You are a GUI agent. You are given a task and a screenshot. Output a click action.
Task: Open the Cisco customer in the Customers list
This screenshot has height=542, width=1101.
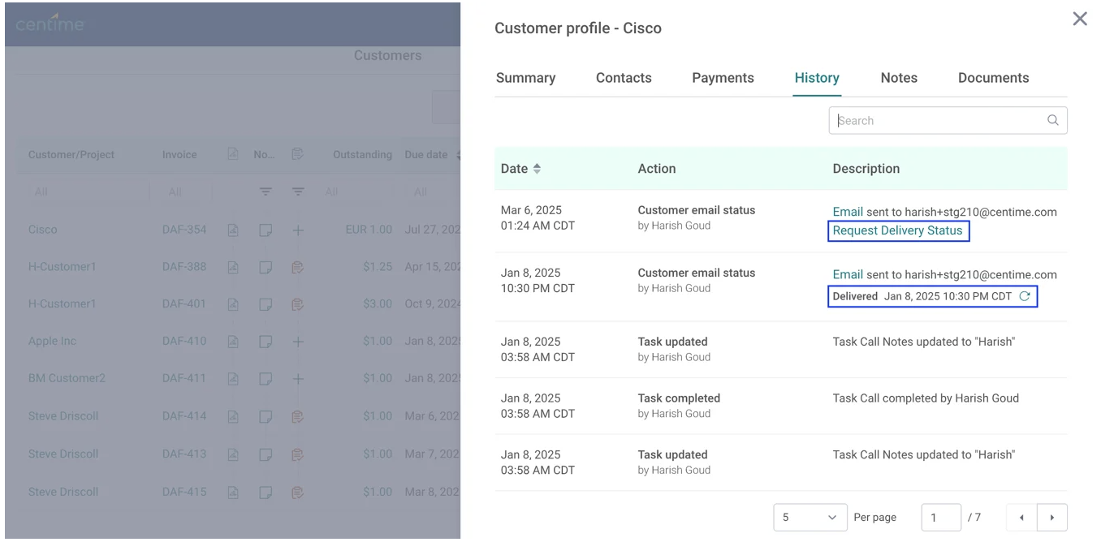click(43, 230)
